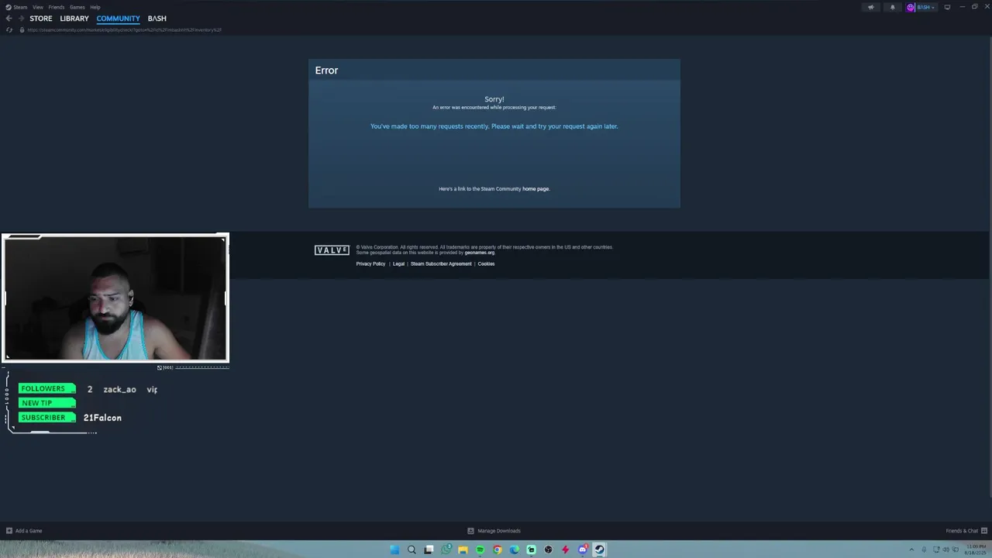This screenshot has height=558, width=992.
Task: Click the Valve logo in footer
Action: click(x=332, y=250)
